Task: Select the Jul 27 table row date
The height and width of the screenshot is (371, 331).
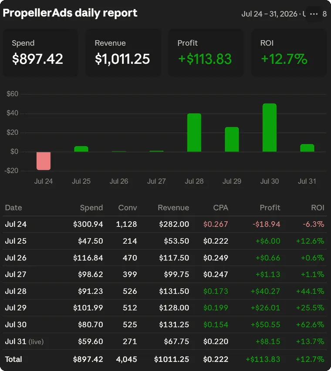Action: pos(16,274)
